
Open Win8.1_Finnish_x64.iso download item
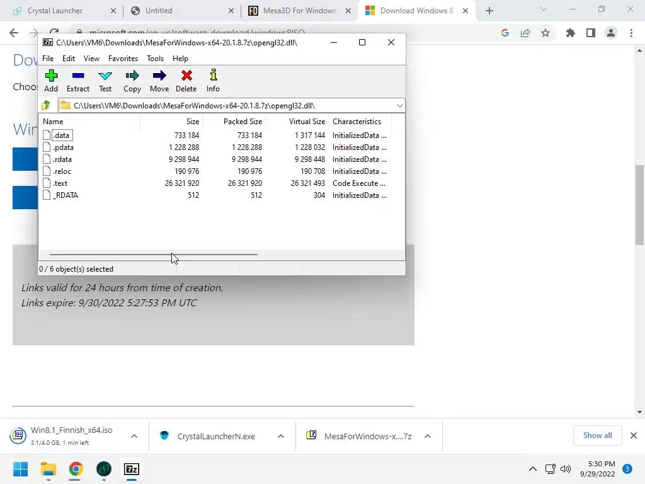pos(72,436)
